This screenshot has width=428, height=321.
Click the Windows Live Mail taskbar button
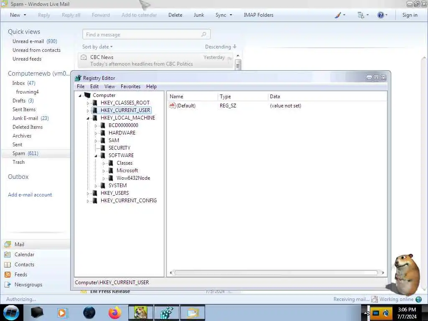point(193,313)
